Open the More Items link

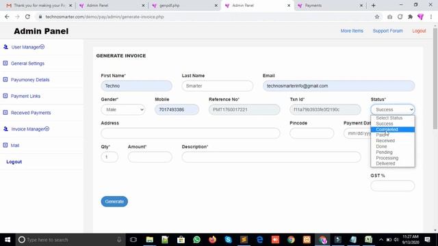pos(352,31)
